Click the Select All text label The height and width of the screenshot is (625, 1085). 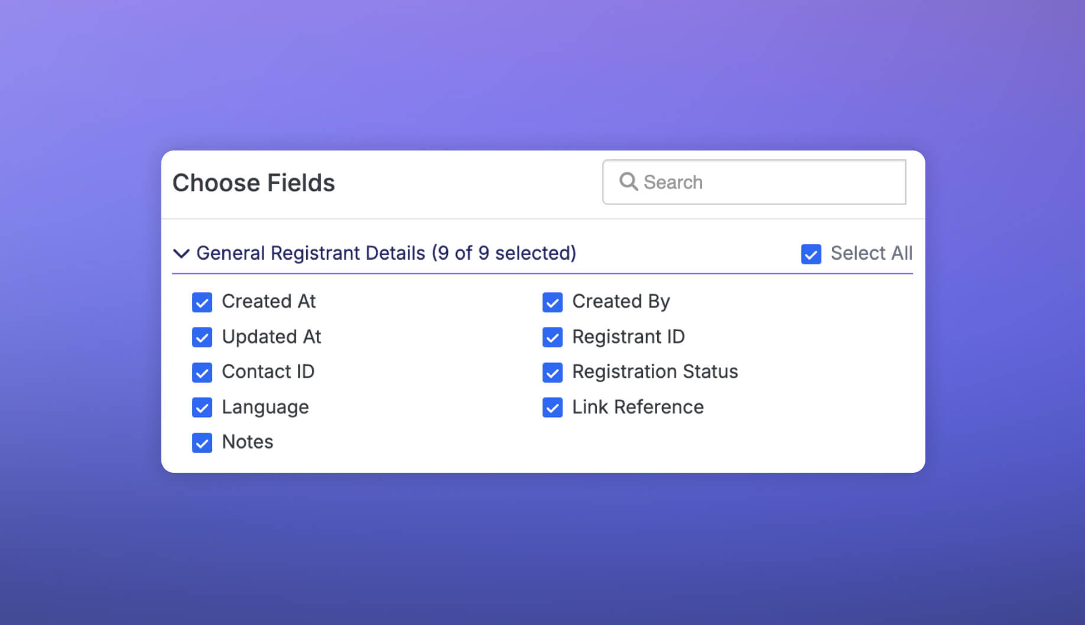pyautogui.click(x=871, y=253)
